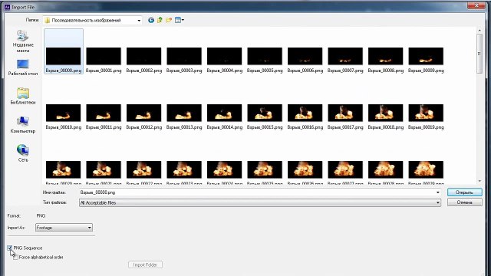Click the file name Взрыв_00018.png
The image size is (491, 276).
tap(385, 127)
